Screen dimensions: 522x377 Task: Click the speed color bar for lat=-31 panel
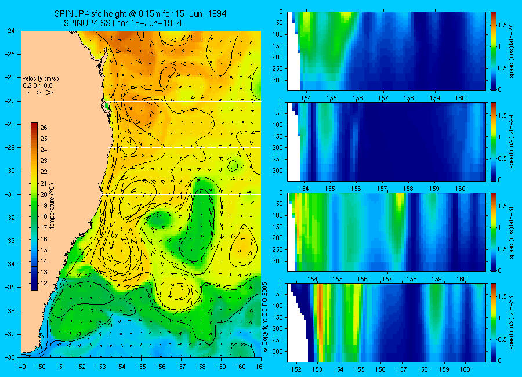coord(494,232)
